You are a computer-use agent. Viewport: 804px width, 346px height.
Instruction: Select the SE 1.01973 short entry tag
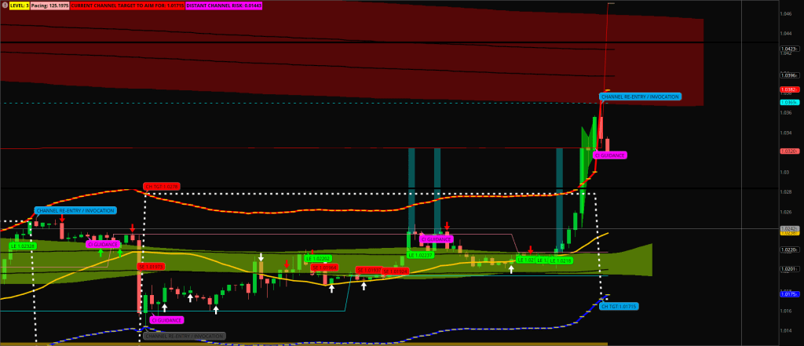151,267
